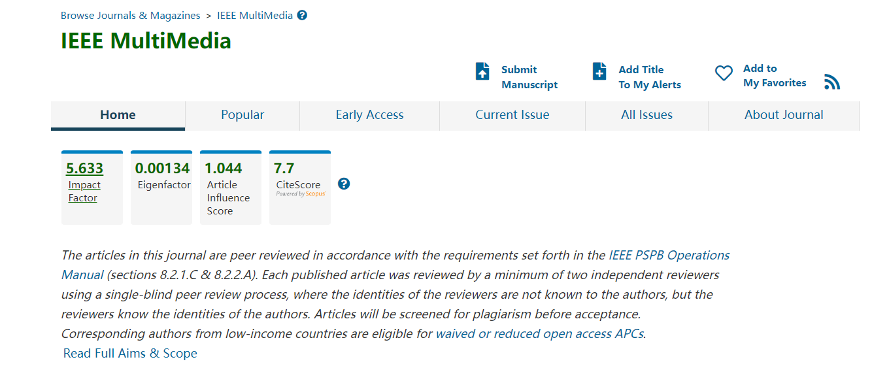Go to the Current Issue tab
Screen dimensions: 872x387
pyautogui.click(x=512, y=115)
